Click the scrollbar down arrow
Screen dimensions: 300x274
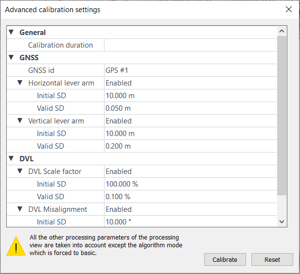(282, 221)
